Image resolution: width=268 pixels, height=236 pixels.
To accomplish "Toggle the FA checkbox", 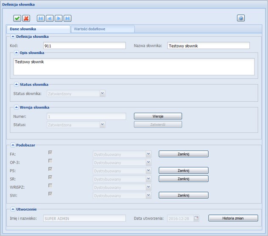I will [50, 153].
